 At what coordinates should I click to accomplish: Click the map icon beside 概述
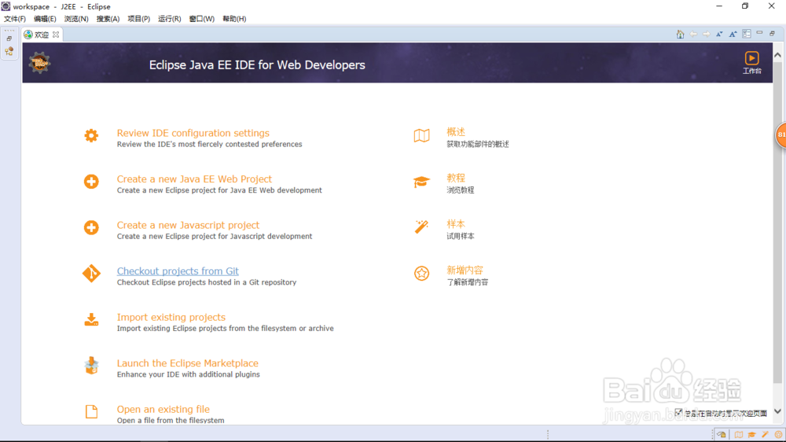pyautogui.click(x=421, y=135)
